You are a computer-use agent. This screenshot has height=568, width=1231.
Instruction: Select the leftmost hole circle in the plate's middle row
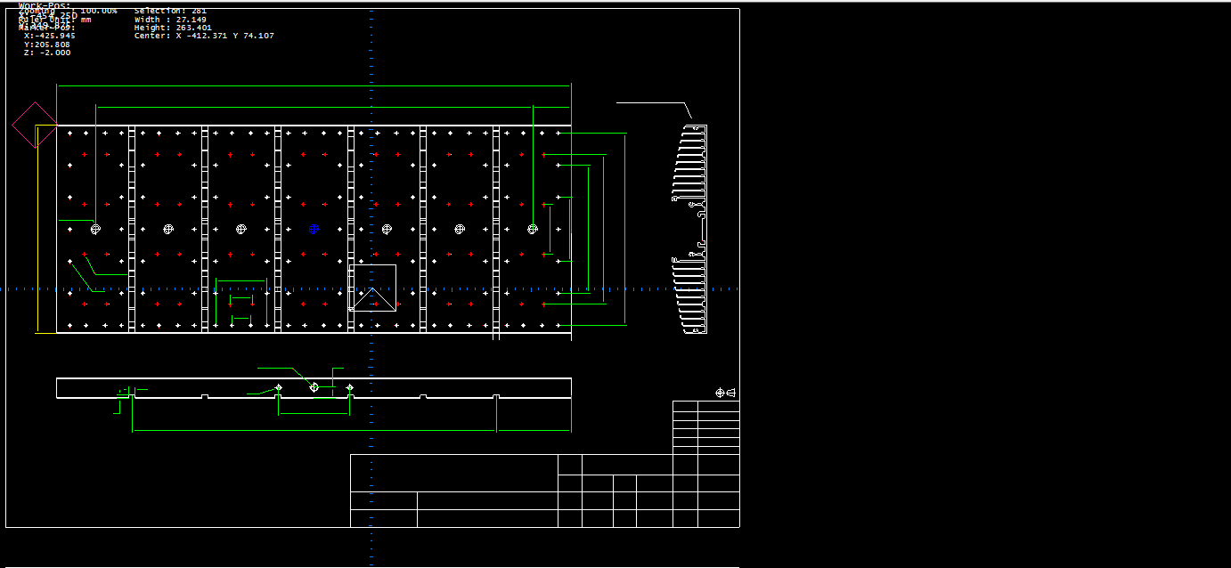[x=95, y=229]
